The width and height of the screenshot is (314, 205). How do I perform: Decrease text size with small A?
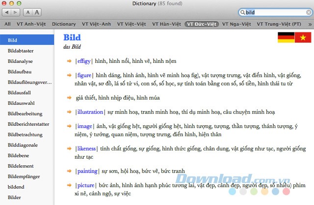tap(29, 12)
